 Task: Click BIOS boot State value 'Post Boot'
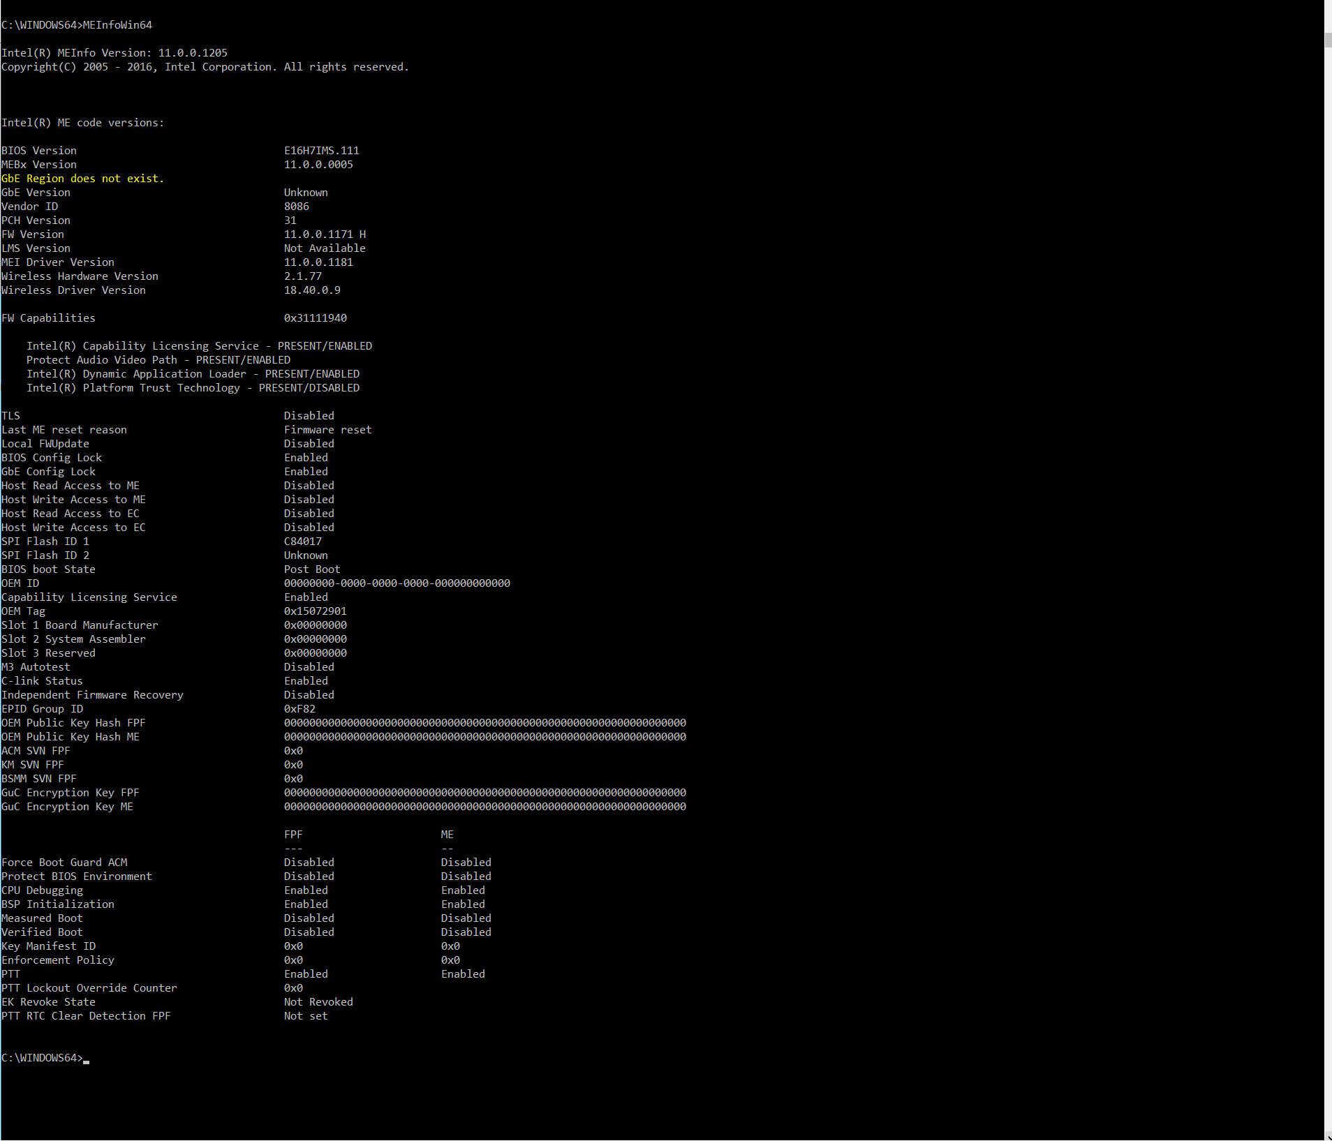[x=312, y=569]
